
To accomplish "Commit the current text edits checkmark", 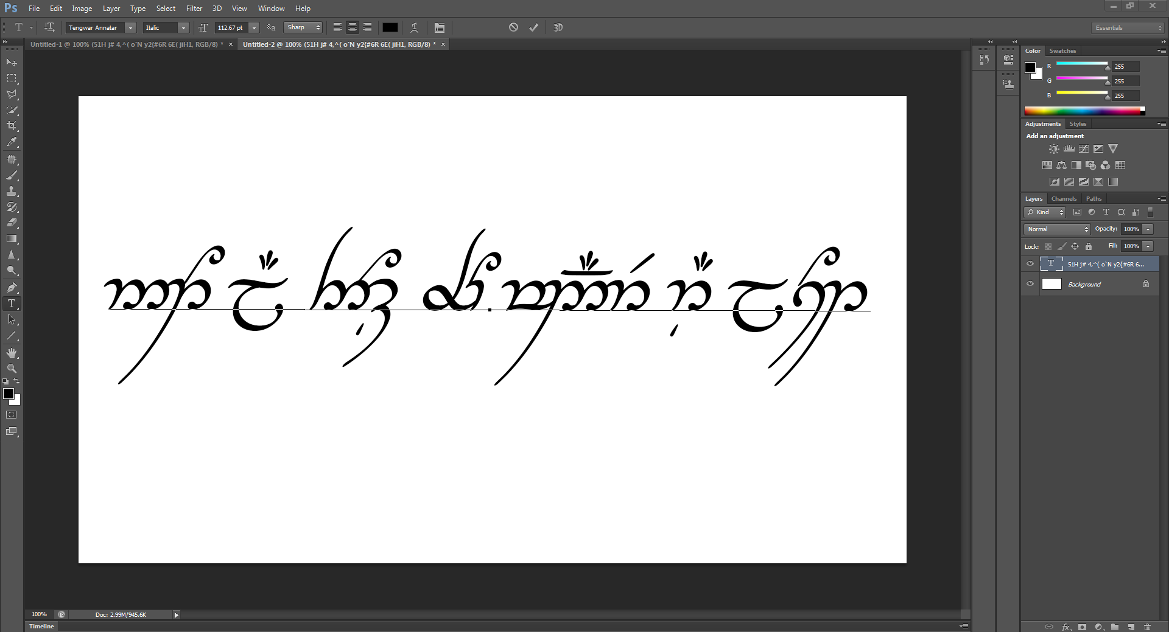I will [533, 27].
